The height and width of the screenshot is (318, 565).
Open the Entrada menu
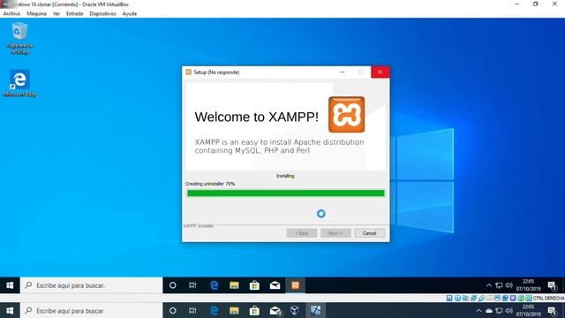pos(74,14)
